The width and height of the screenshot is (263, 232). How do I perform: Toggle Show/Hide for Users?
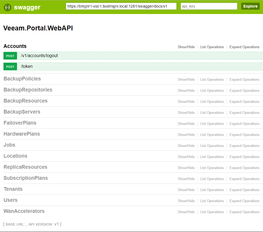tap(186, 201)
